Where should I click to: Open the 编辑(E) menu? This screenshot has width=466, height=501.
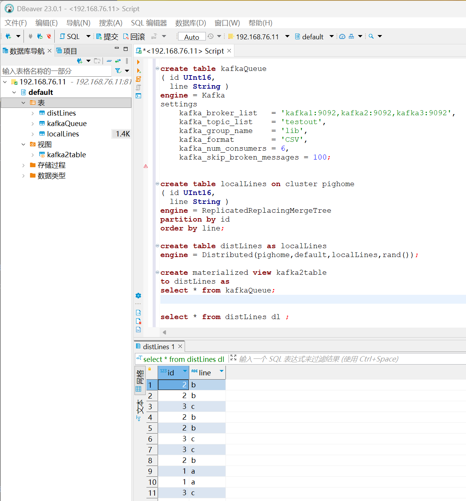pyautogui.click(x=46, y=23)
